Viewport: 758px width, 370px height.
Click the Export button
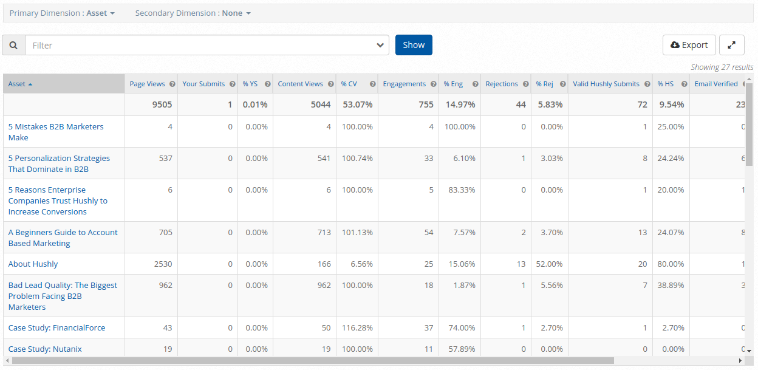click(689, 45)
